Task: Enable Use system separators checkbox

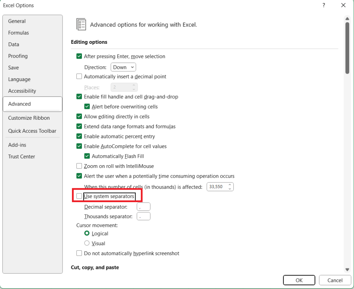Action: click(79, 196)
